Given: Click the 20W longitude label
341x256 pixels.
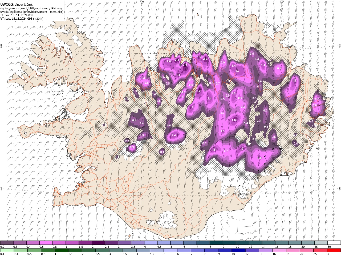Looking at the screenshot, I should (x=142, y=1).
